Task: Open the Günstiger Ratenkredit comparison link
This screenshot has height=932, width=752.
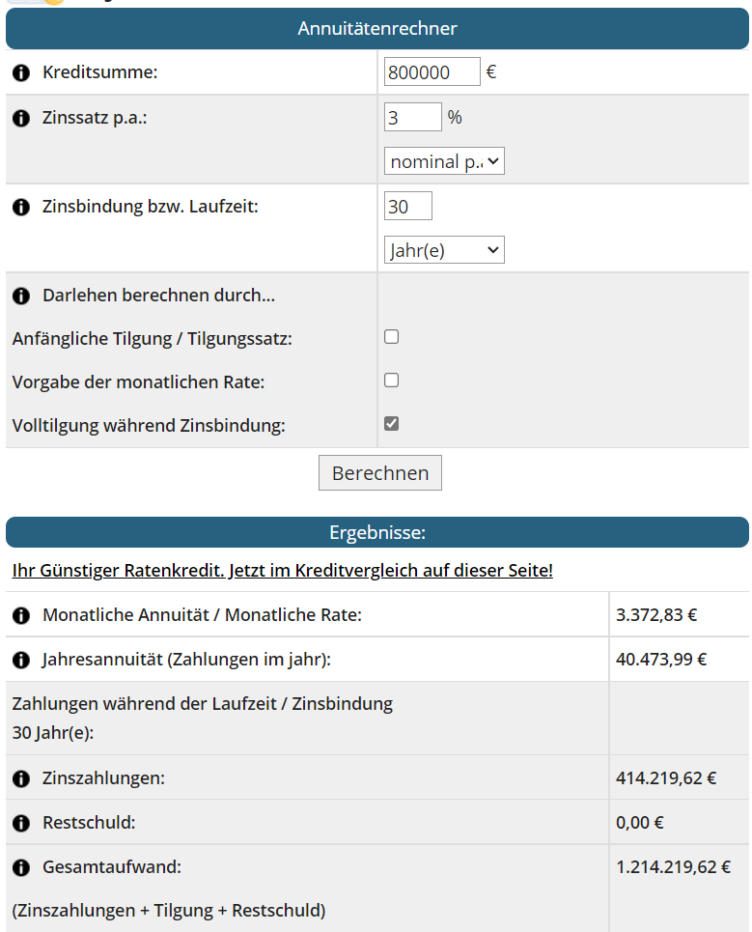Action: tap(282, 571)
